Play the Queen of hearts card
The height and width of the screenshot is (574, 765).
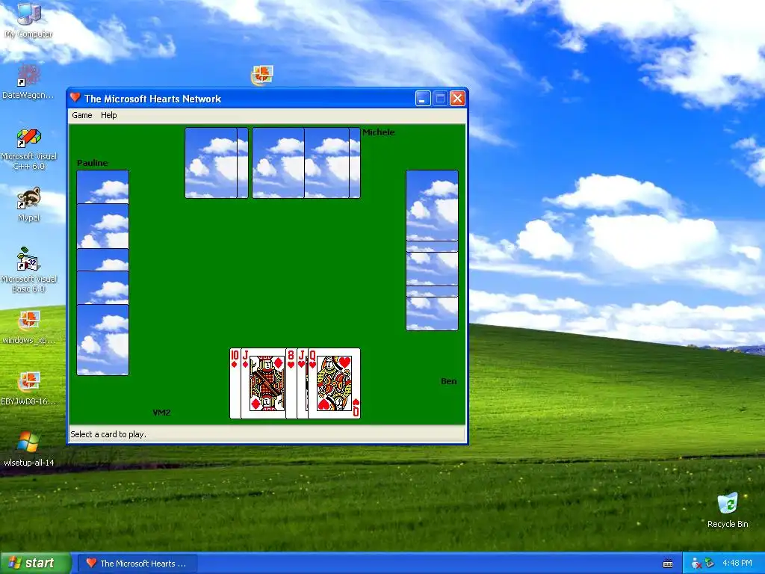[334, 383]
